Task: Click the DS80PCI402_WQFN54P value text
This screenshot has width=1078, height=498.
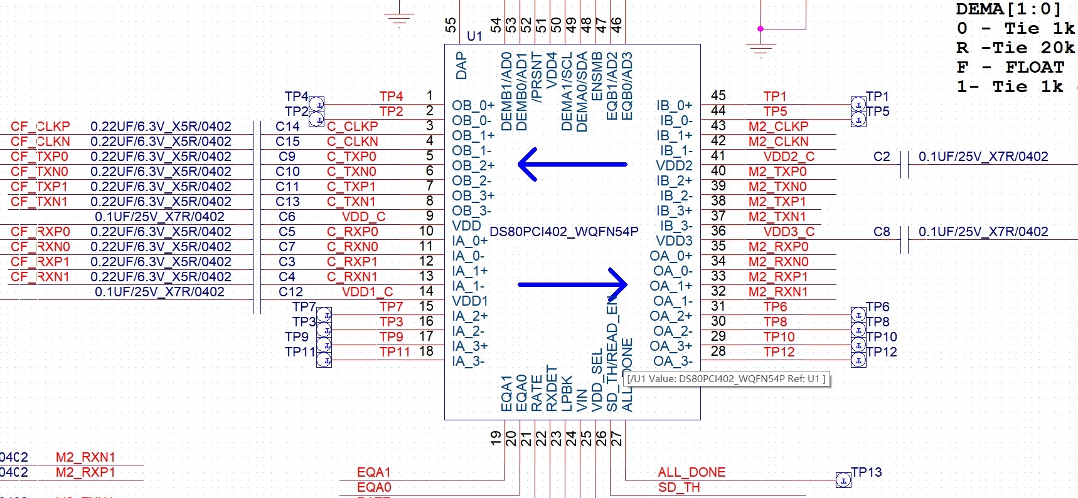Action: [563, 232]
